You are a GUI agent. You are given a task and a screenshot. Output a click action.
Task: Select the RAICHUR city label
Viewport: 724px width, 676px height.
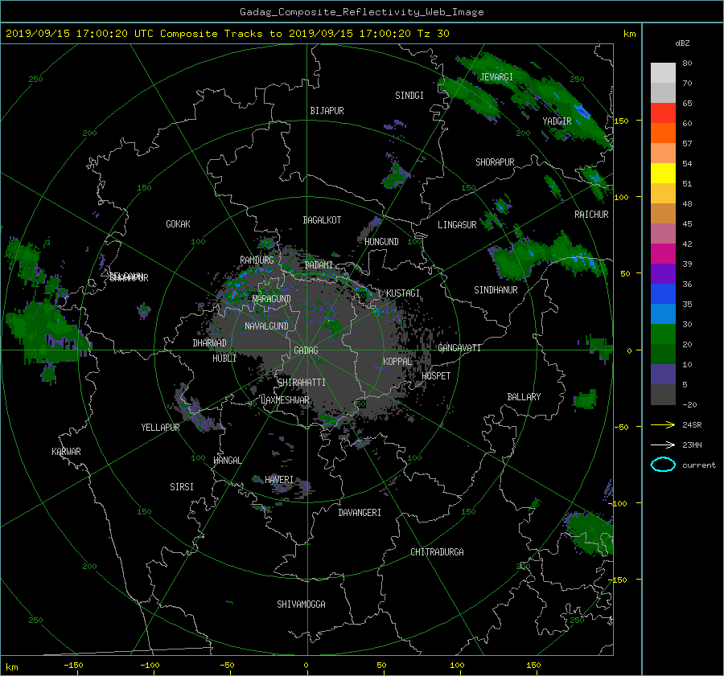coord(591,215)
